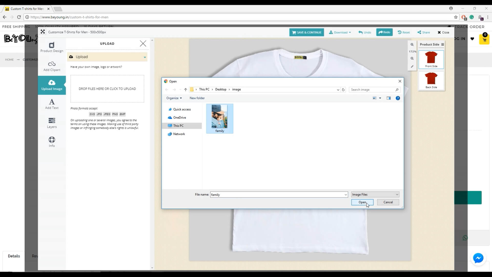Toggle the preview pane icon

point(388,98)
